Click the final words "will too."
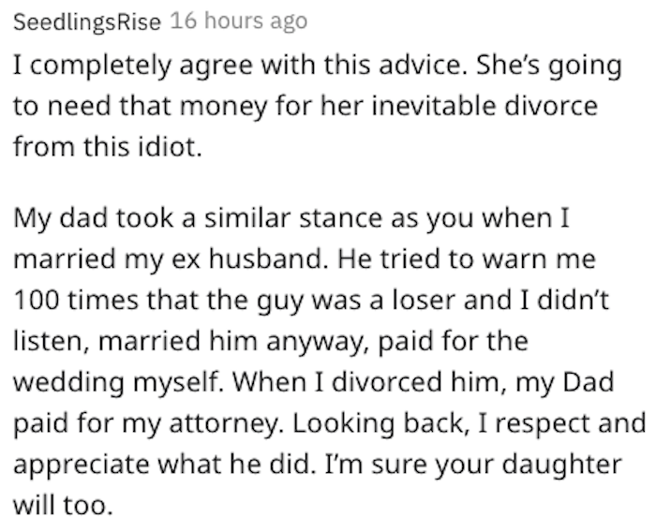The image size is (656, 532). (x=63, y=505)
